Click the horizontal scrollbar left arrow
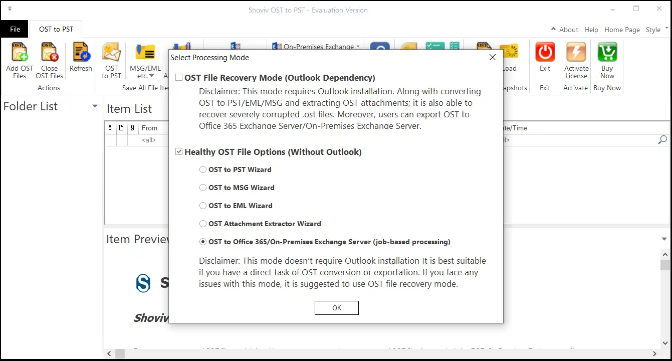This screenshot has width=672, height=361. (109, 354)
